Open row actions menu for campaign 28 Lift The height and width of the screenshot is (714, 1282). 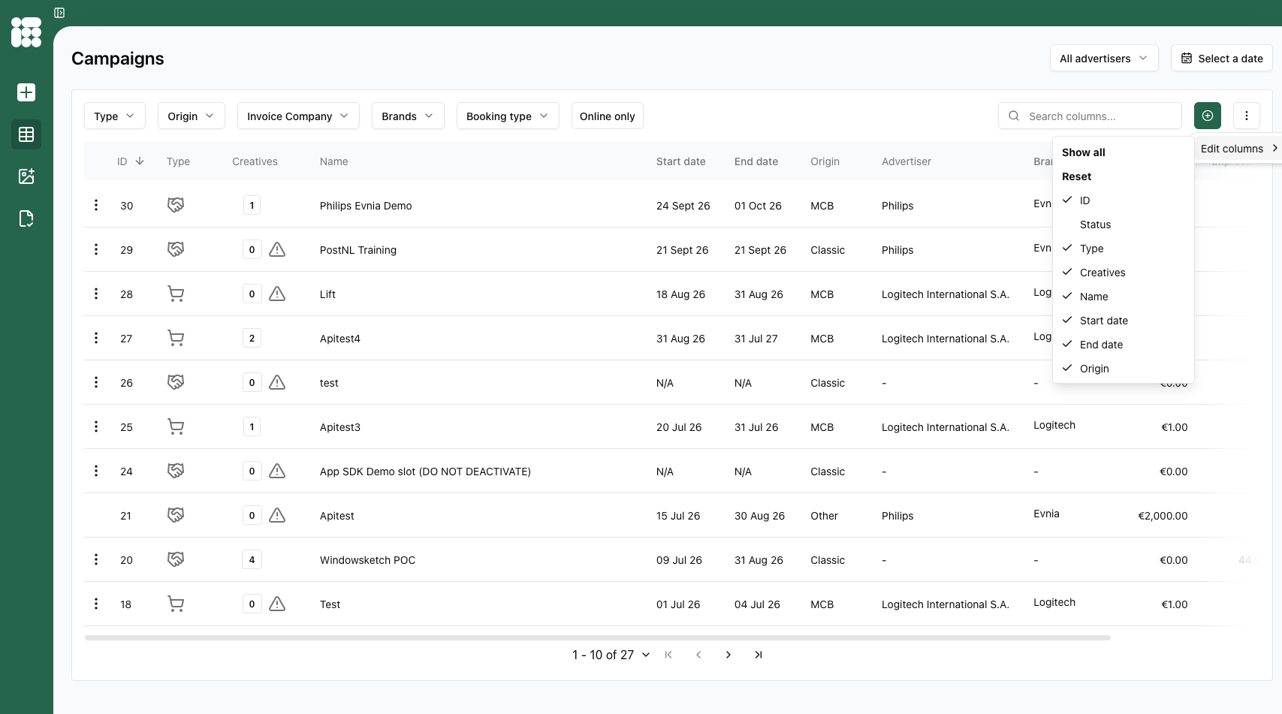pos(96,294)
